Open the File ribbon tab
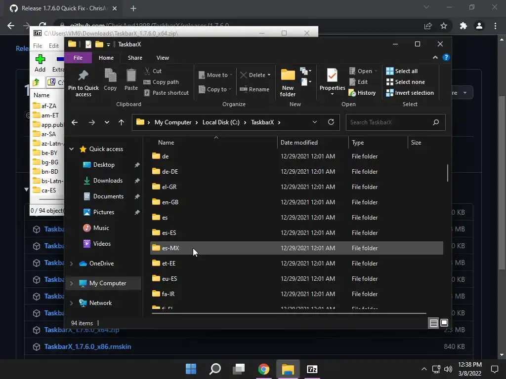This screenshot has height=379, width=506. [x=78, y=58]
